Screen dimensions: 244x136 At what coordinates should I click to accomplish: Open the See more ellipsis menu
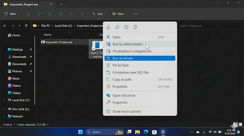[136, 14]
